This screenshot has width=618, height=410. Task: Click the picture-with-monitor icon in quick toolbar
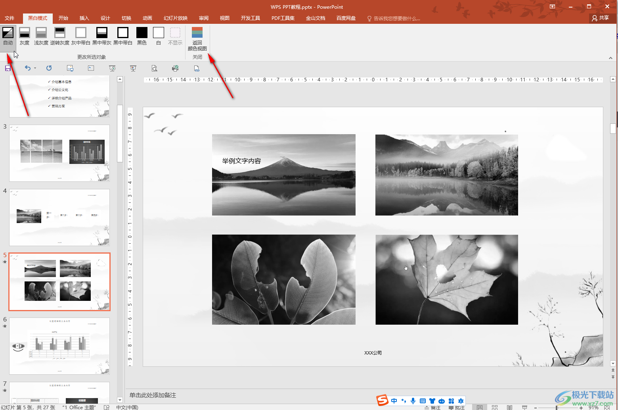click(70, 68)
